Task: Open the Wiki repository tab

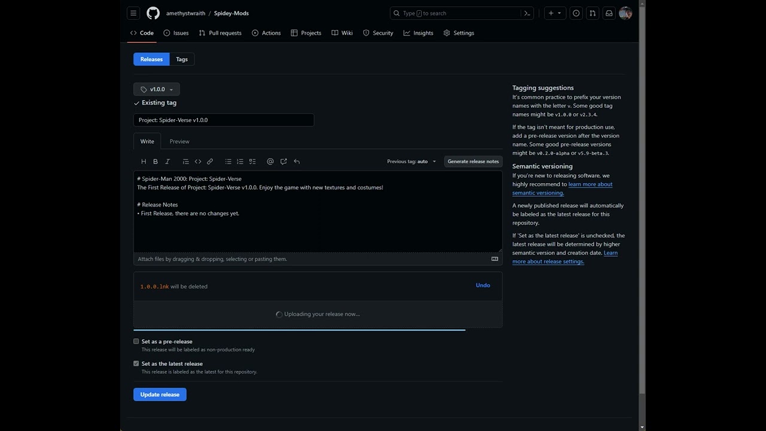Action: pyautogui.click(x=342, y=33)
